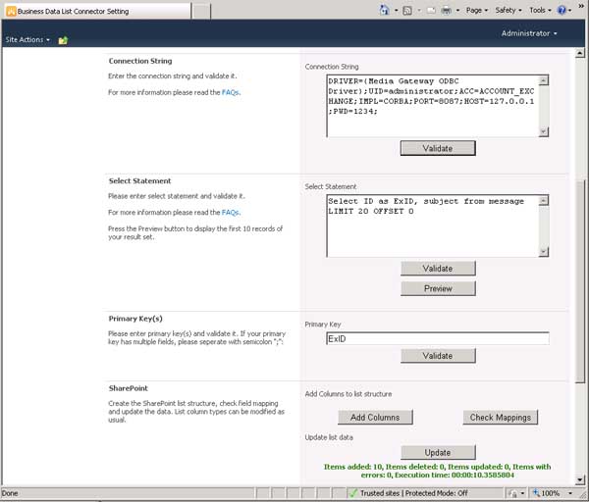Select the Business Data List Connector Setting tab
Screen dimensions: 589x502
tap(94, 11)
